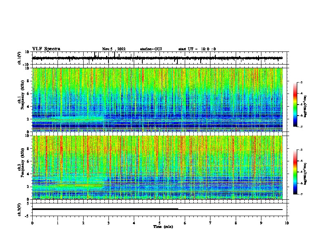The width and height of the screenshot is (323, 250).
Task: Click inside the ch.2 frequency spectrogram
Action: coord(157,167)
